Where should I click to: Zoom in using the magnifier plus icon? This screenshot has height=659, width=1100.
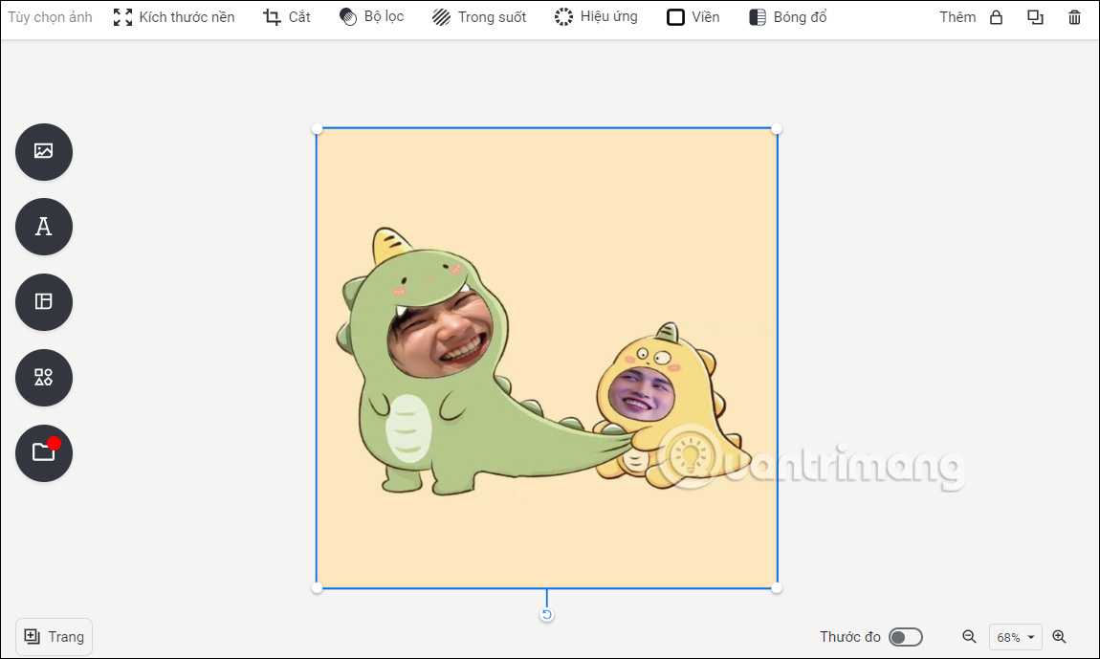coord(1060,636)
